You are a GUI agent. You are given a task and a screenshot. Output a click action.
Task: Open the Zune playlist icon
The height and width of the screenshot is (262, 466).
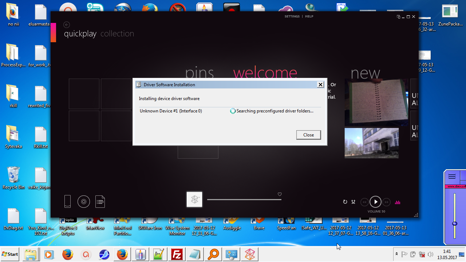click(x=100, y=201)
